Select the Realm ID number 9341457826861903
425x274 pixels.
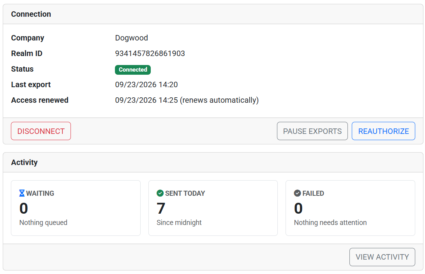coord(150,53)
